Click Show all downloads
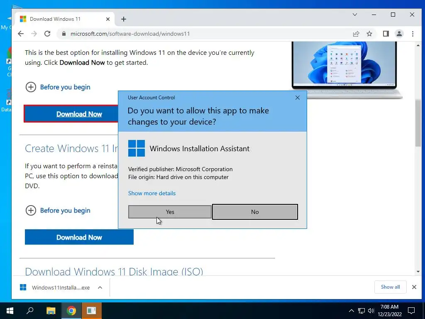This screenshot has height=319, width=425. (390, 287)
